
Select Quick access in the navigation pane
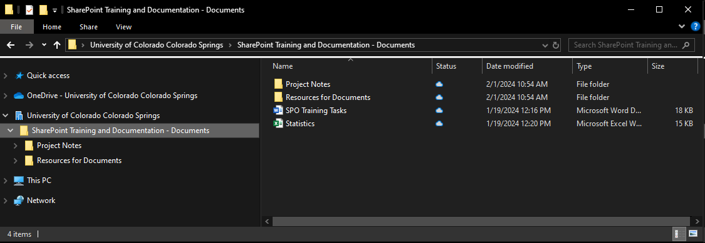tap(48, 76)
